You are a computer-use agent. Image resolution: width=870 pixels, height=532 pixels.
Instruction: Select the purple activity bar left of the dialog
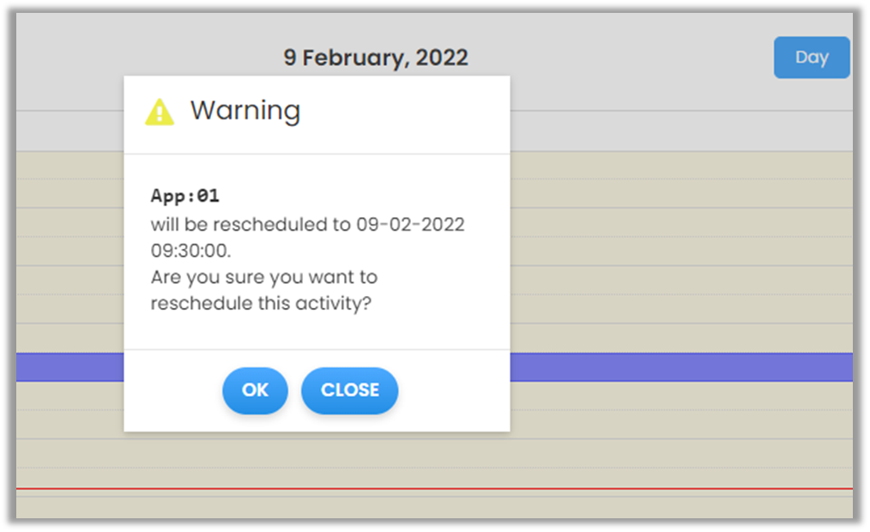click(x=69, y=366)
